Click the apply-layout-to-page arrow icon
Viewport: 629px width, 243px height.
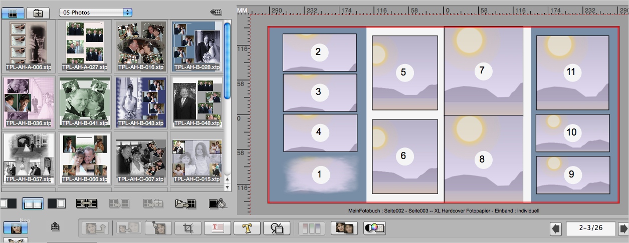pos(217,12)
